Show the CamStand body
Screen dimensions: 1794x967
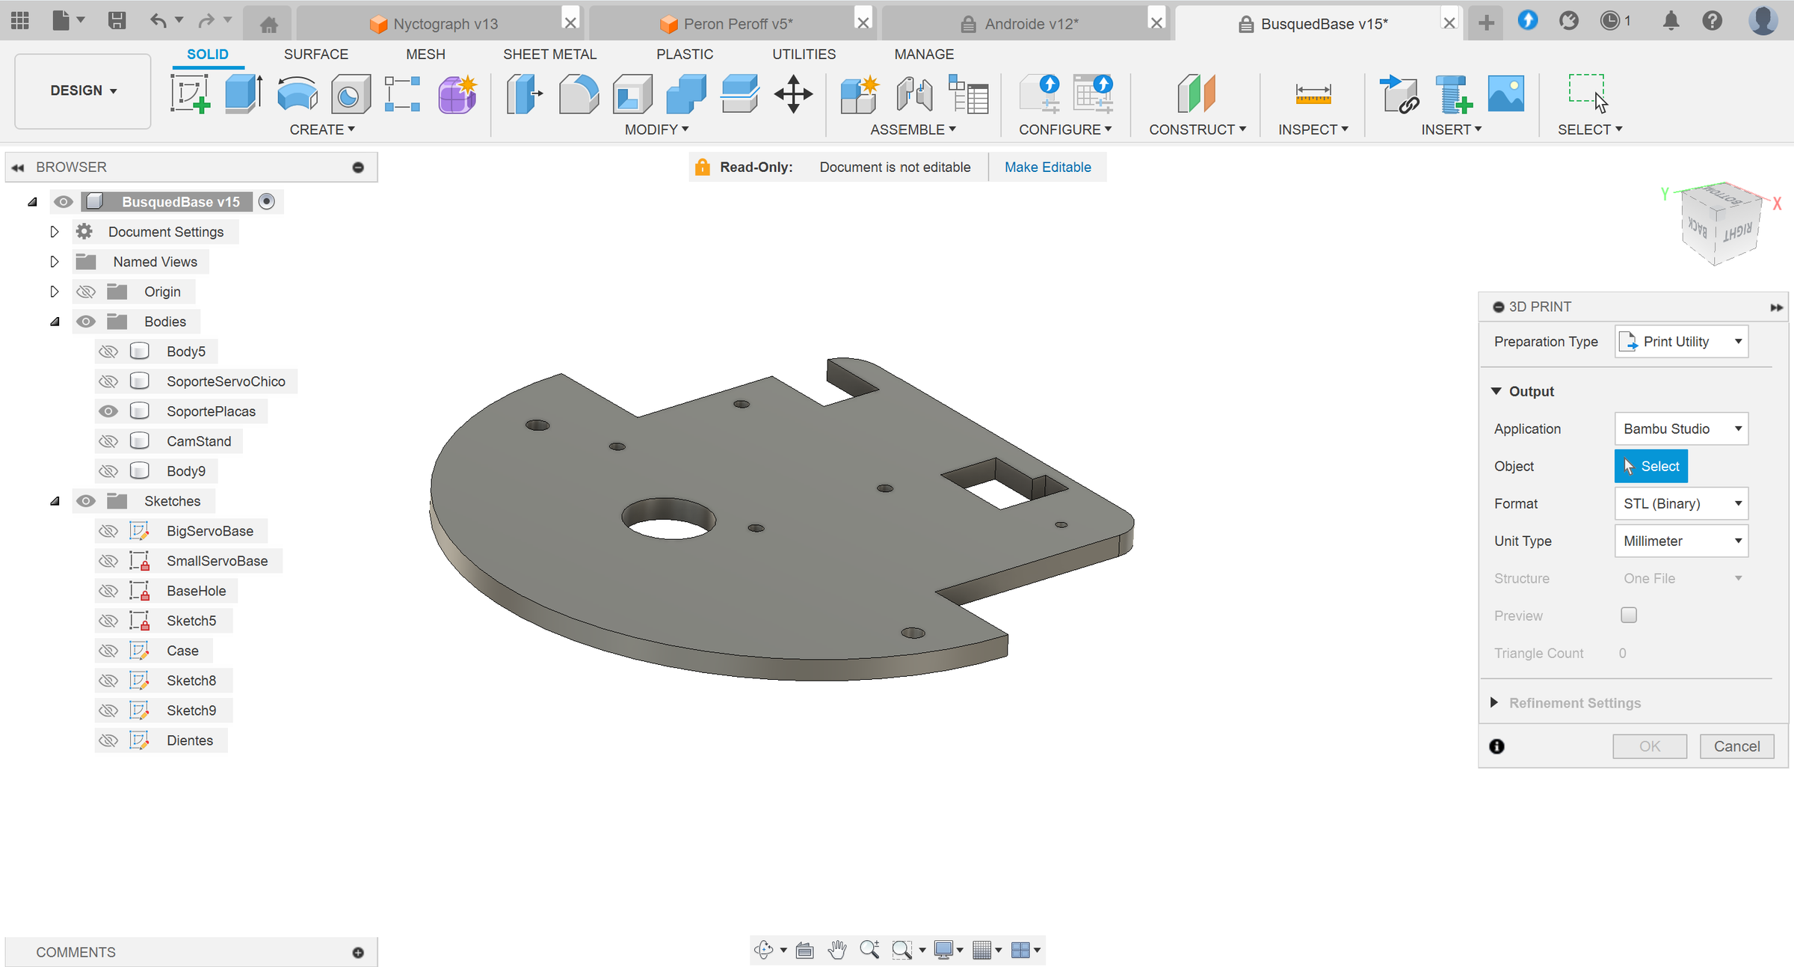pos(108,441)
